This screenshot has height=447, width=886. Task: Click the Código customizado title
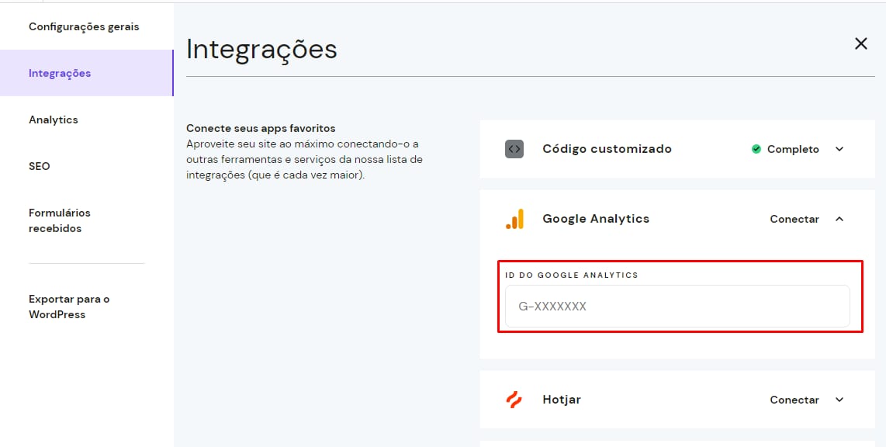point(607,149)
